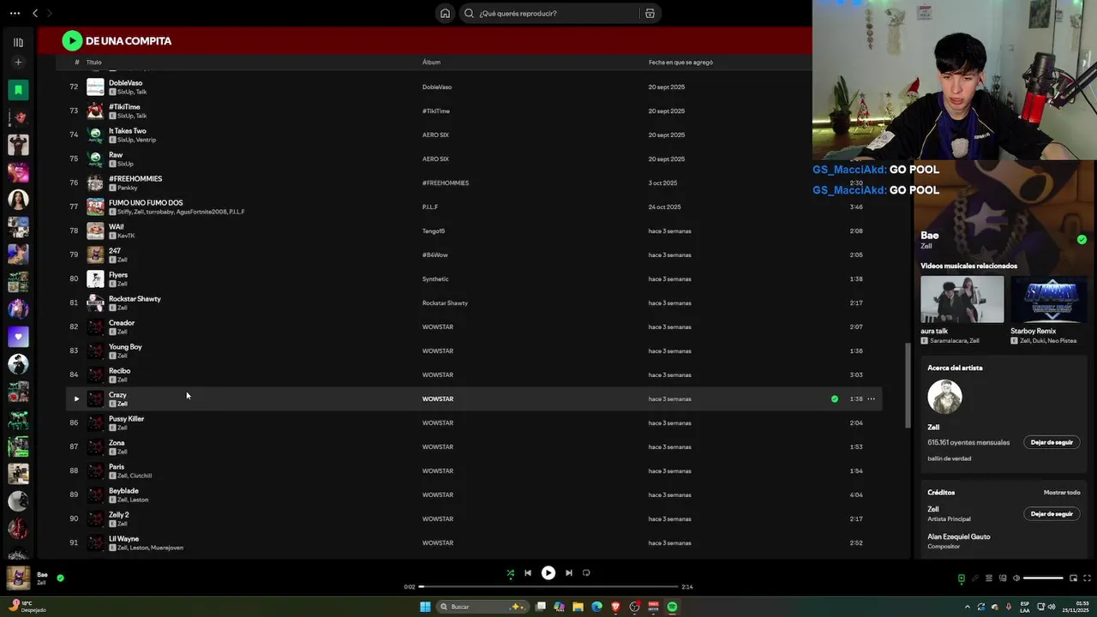The height and width of the screenshot is (617, 1097).
Task: Go to Spotify Home via house icon
Action: (445, 13)
